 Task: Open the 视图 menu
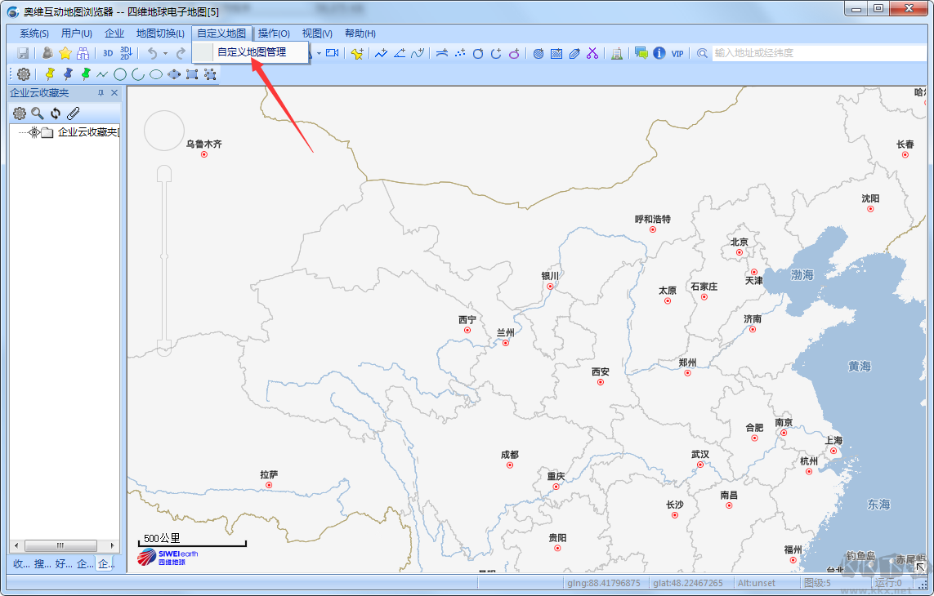(x=317, y=33)
